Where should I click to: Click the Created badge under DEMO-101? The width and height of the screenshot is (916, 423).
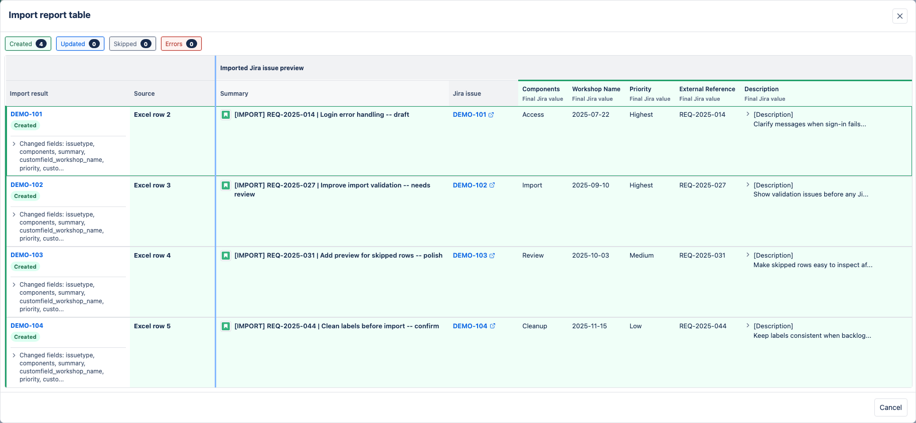pos(25,126)
